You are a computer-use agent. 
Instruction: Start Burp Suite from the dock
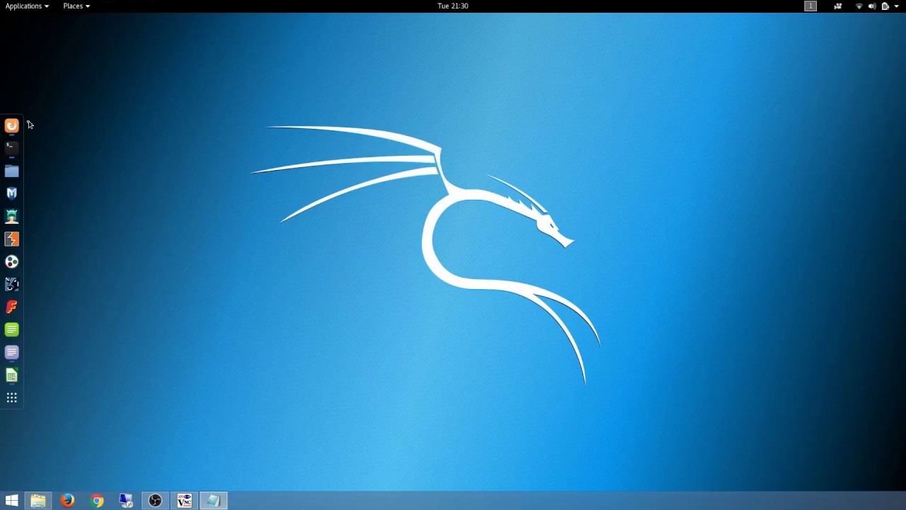tap(11, 239)
